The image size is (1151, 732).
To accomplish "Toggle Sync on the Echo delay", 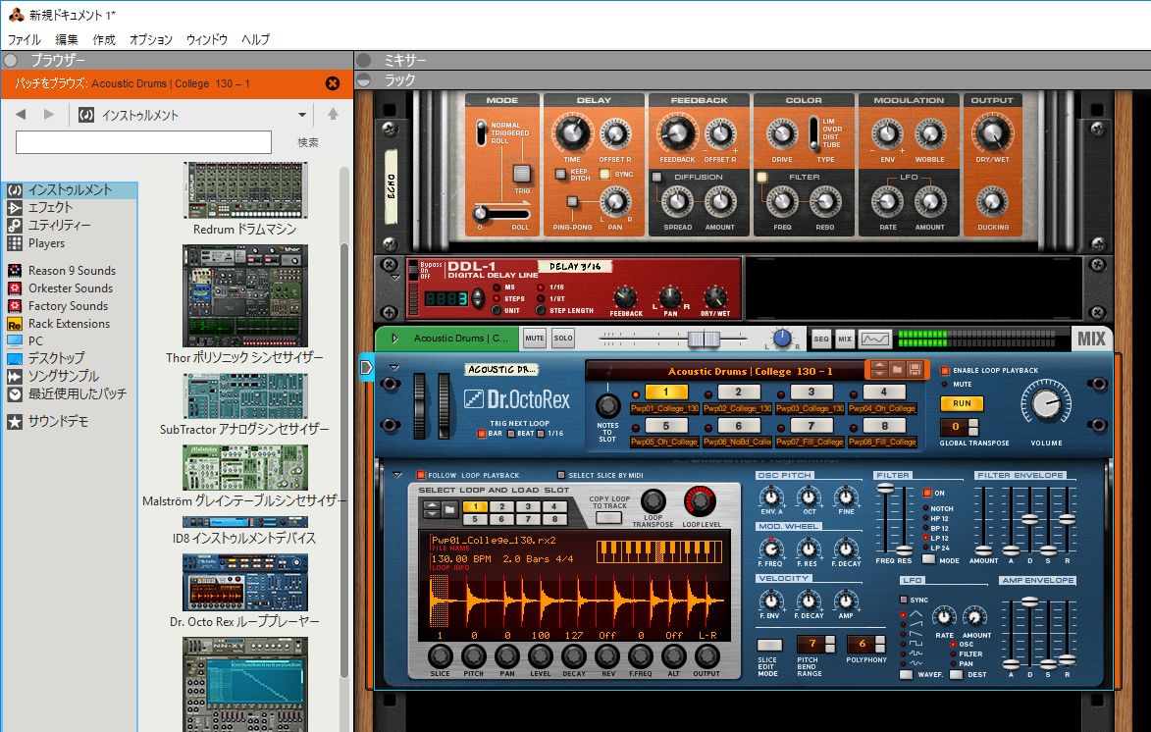I will [604, 174].
